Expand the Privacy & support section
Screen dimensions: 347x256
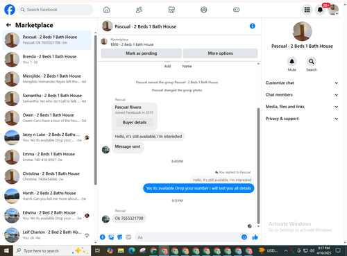(x=302, y=119)
